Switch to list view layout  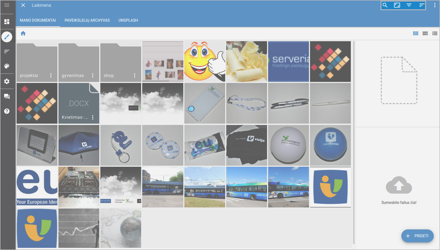(x=435, y=33)
